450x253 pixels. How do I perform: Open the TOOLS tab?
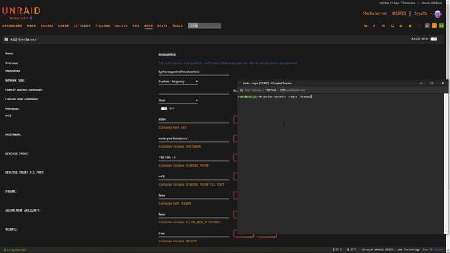tap(177, 26)
